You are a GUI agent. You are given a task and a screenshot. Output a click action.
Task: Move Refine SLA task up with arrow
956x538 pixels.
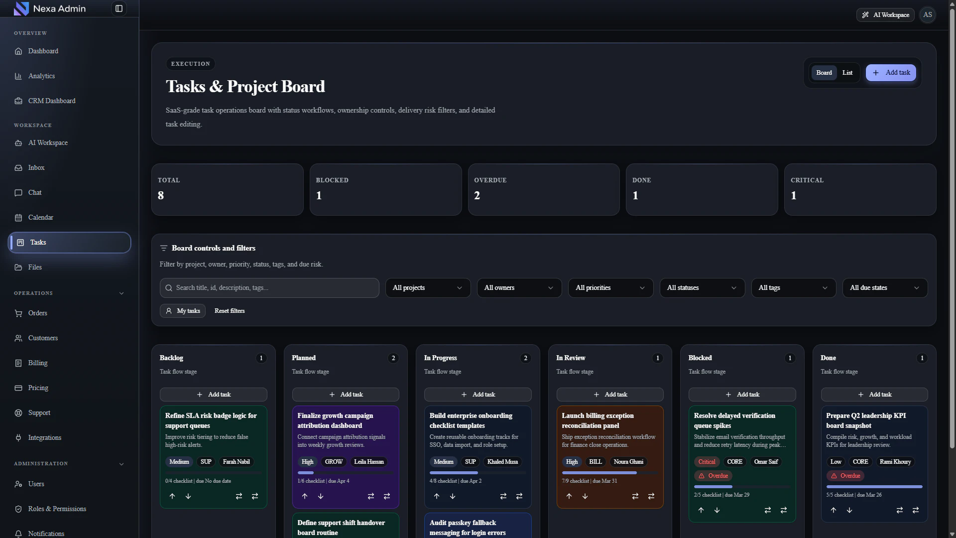point(172,496)
